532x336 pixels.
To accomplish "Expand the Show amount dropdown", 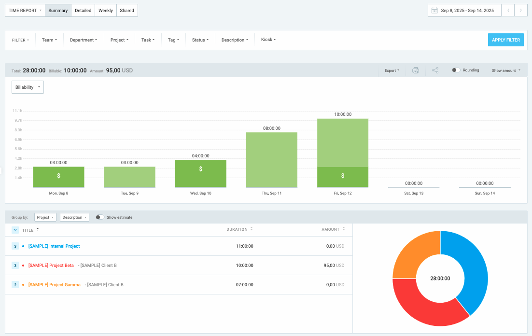I will coord(506,70).
